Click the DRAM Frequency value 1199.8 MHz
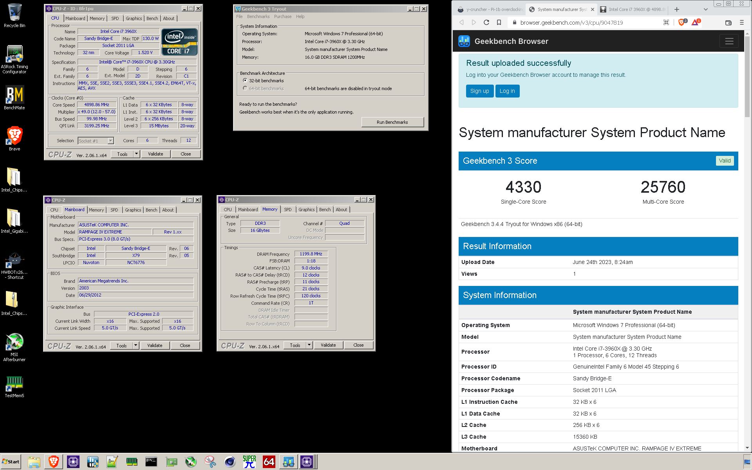 (311, 254)
